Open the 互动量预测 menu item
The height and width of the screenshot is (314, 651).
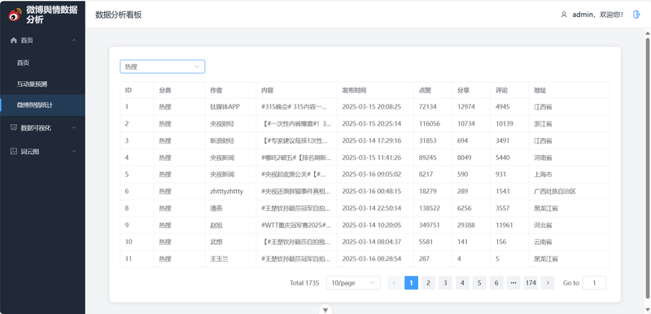click(x=43, y=84)
